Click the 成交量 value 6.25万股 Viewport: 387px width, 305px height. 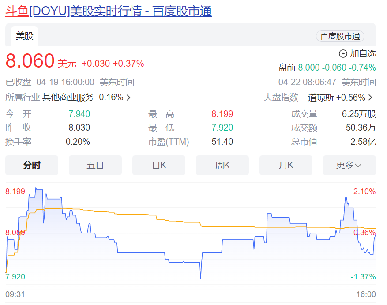(359, 114)
